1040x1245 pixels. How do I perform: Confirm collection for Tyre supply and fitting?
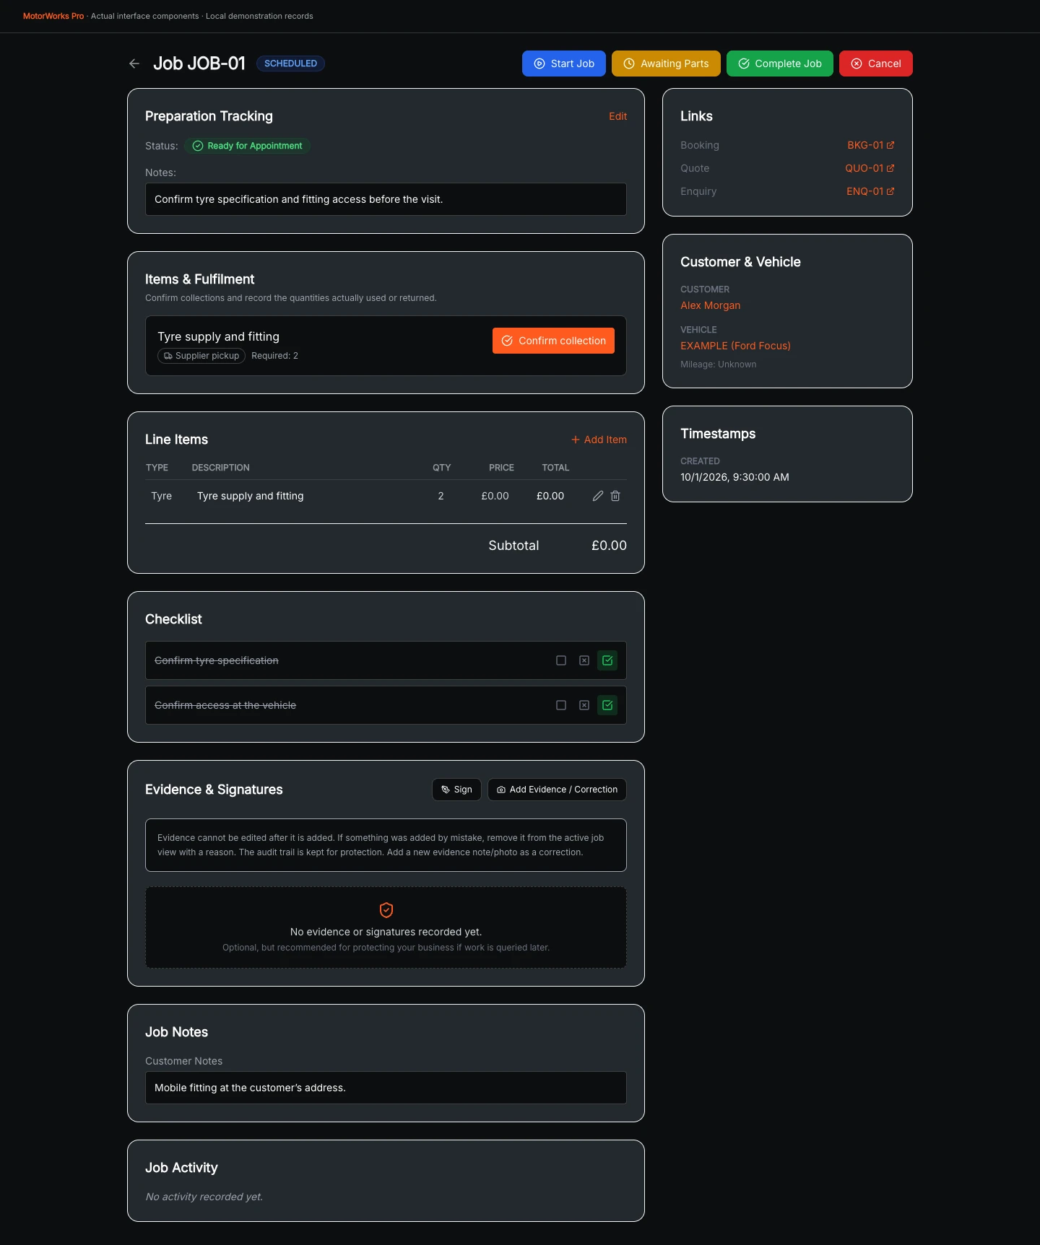[x=553, y=341]
